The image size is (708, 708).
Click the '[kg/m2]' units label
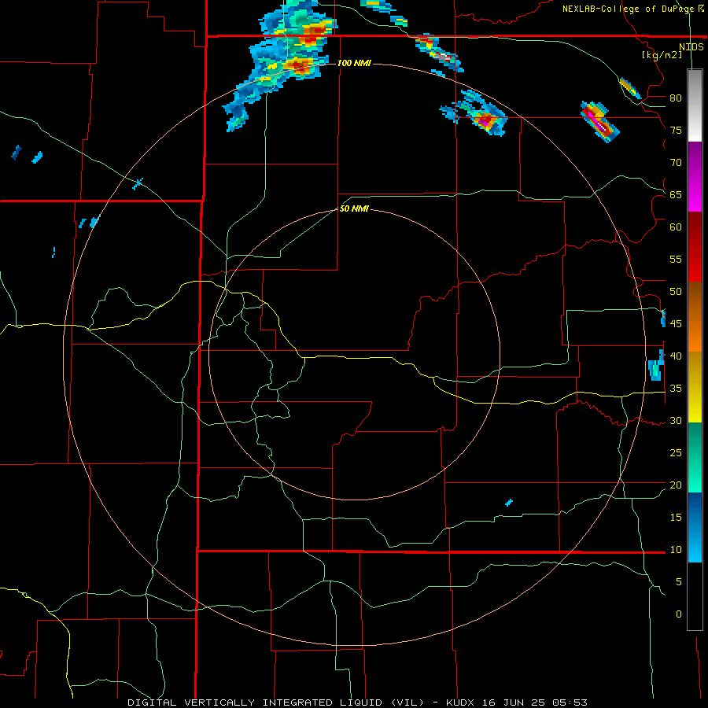[x=662, y=55]
